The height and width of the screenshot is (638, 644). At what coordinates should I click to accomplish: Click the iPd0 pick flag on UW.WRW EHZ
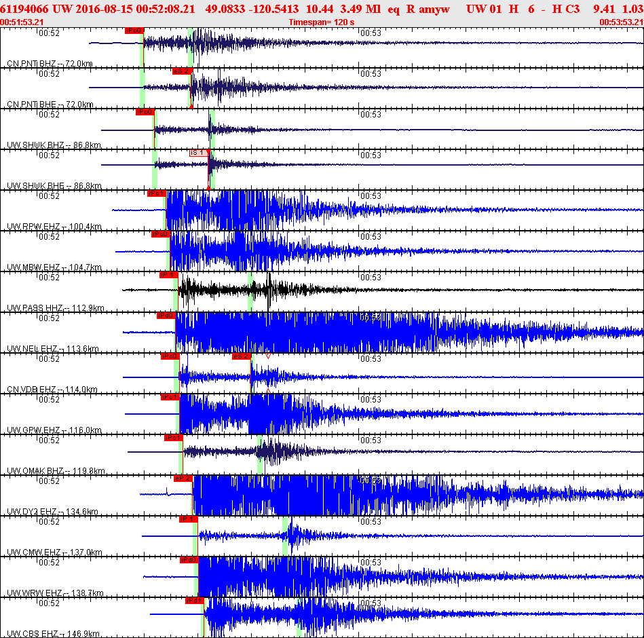(189, 559)
